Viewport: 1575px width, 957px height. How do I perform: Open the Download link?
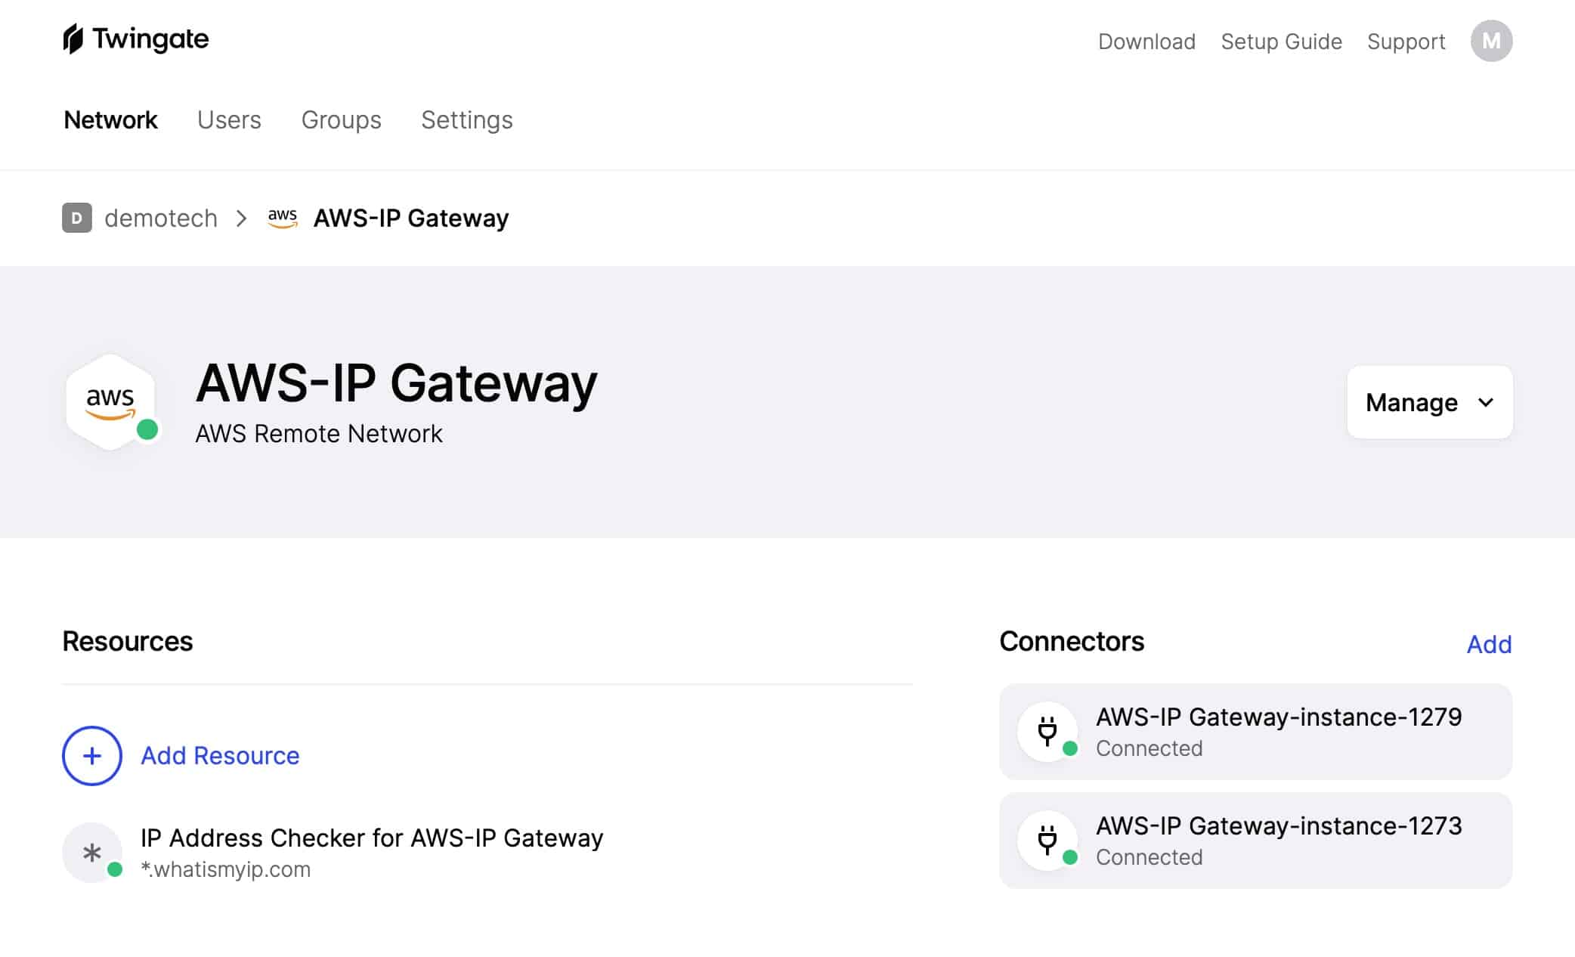coord(1146,42)
